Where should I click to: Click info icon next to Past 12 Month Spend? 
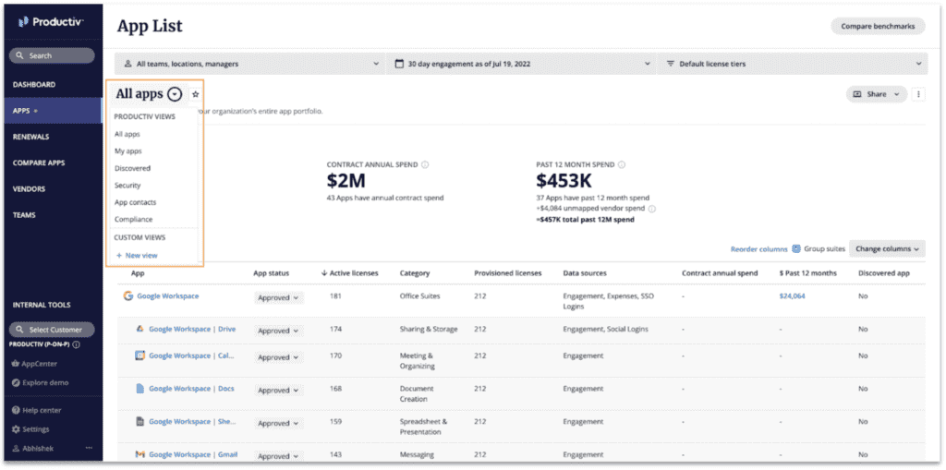click(622, 164)
